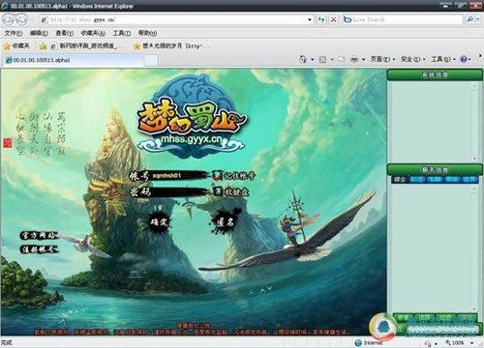Click the browser address bar URL field

pos(177,20)
